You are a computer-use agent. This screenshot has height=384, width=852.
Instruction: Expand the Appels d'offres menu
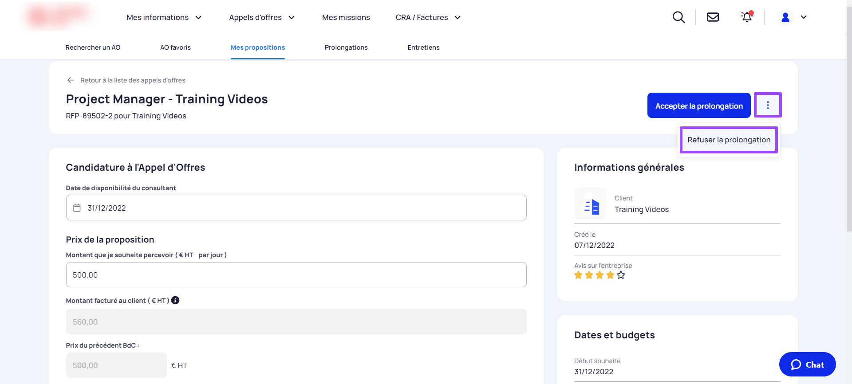(x=262, y=17)
